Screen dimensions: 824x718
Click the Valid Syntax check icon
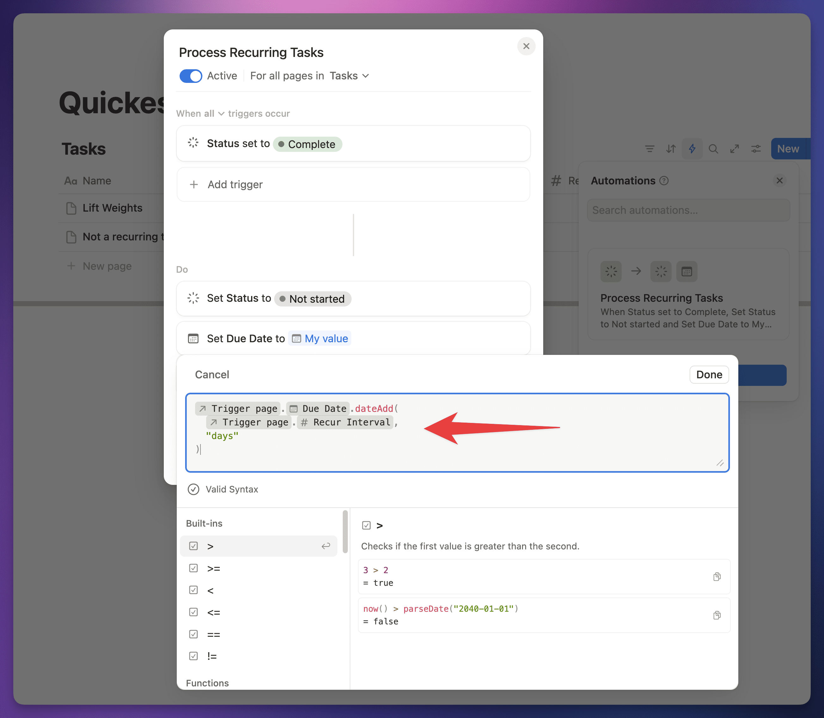tap(194, 489)
